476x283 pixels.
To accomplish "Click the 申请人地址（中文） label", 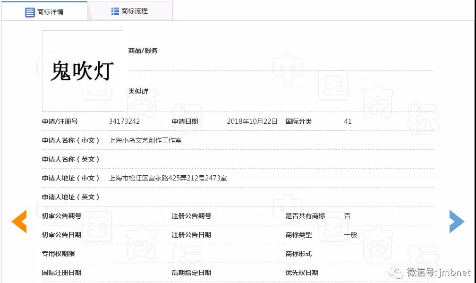I will point(71,178).
